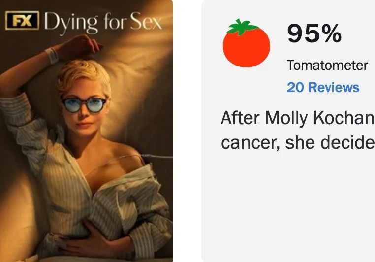
Task: Open the Dying for Sex poster thumbnail
Action: click(x=86, y=131)
